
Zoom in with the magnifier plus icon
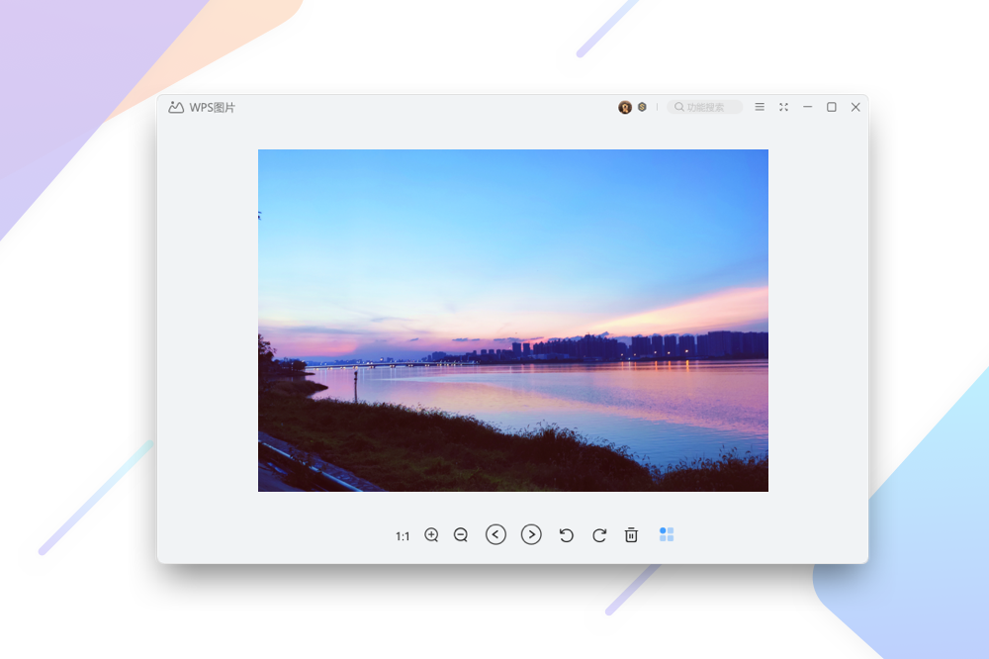coord(431,535)
